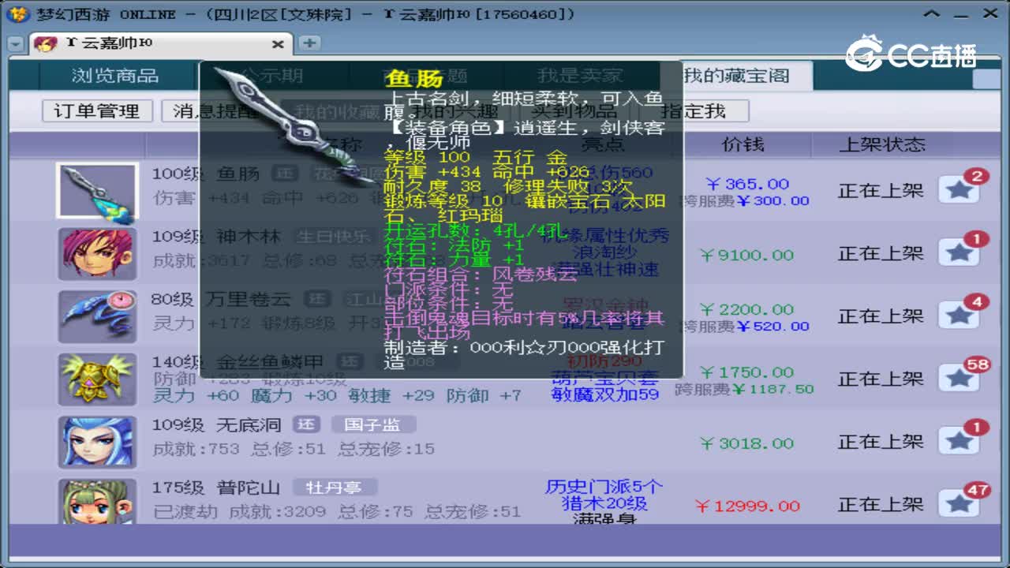
Task: Toggle favorite star on 普陀山 row
Action: pyautogui.click(x=959, y=503)
